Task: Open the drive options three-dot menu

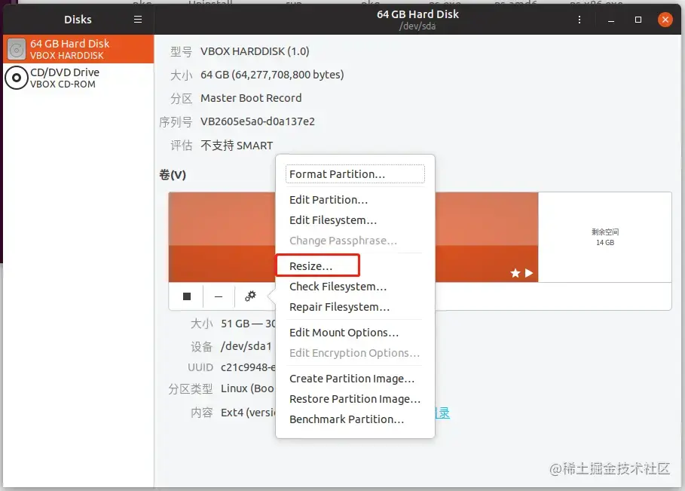Action: click(x=579, y=20)
